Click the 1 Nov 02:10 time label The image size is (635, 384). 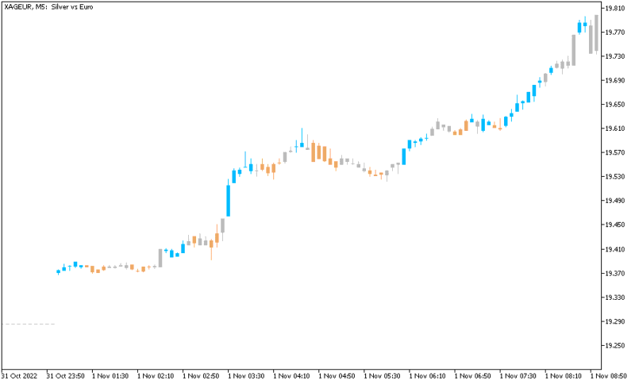click(x=156, y=376)
